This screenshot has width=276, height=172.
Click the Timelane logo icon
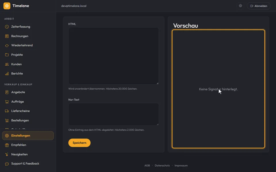coord(7,6)
